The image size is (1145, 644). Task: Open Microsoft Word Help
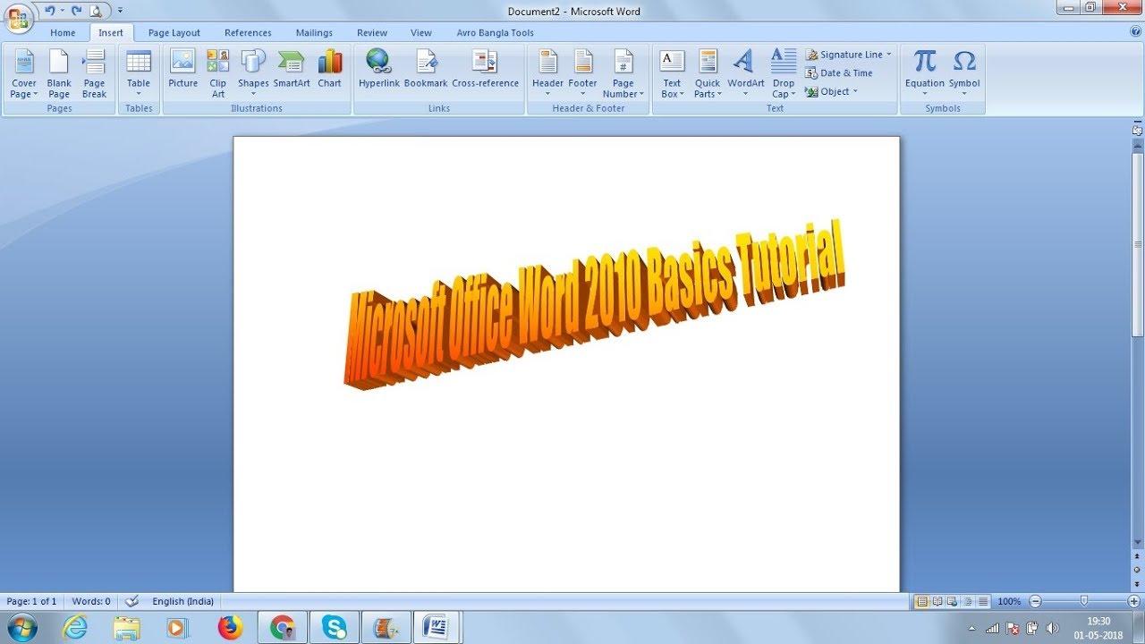[x=1135, y=31]
